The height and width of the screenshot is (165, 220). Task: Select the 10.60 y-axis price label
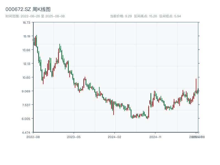click(x=26, y=78)
